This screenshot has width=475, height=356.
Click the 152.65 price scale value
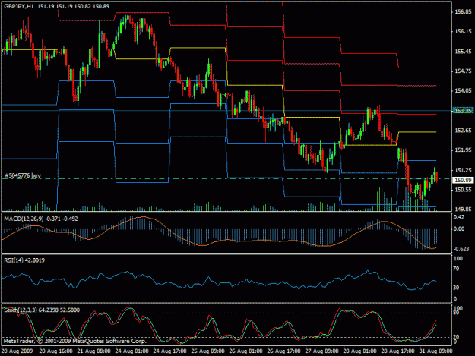(463, 131)
